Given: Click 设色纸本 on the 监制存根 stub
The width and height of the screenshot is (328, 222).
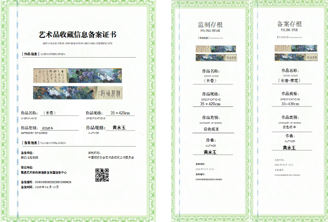Looking at the screenshot, I should pos(211,129).
